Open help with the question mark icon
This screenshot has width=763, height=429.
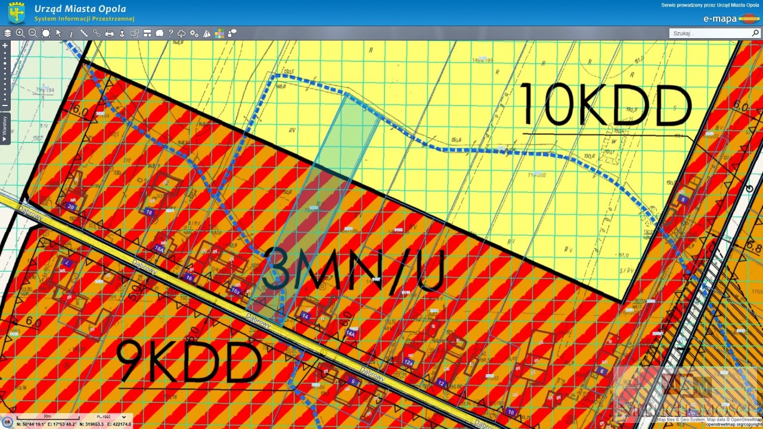(170, 33)
